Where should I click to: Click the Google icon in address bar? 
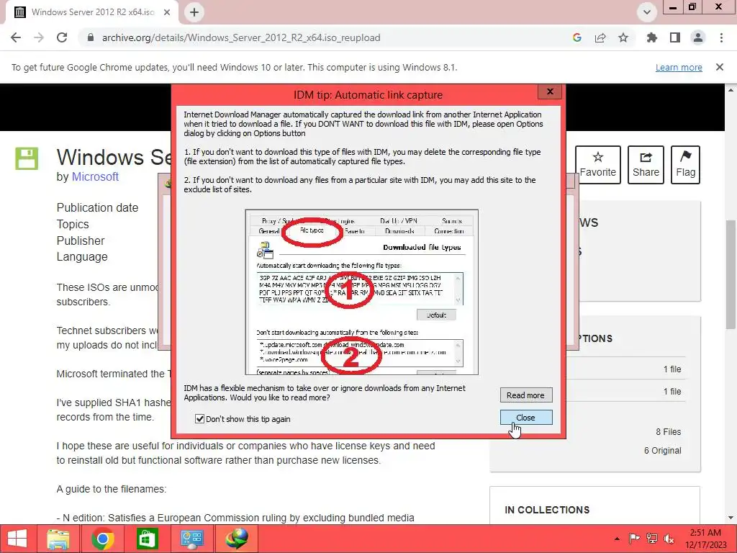pyautogui.click(x=577, y=37)
